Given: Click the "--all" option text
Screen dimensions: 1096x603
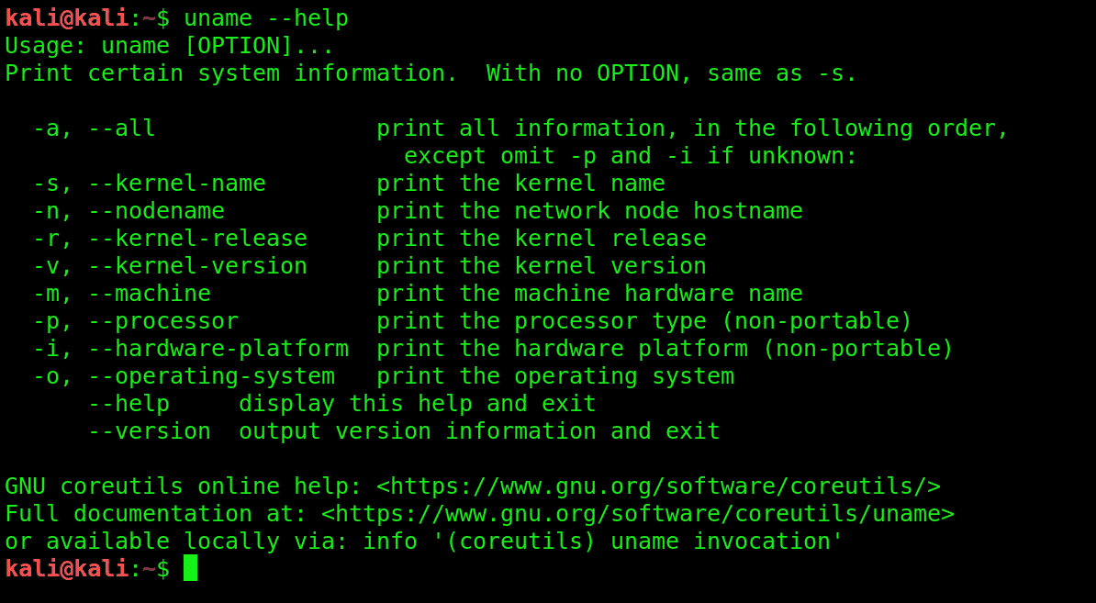Looking at the screenshot, I should tap(122, 128).
